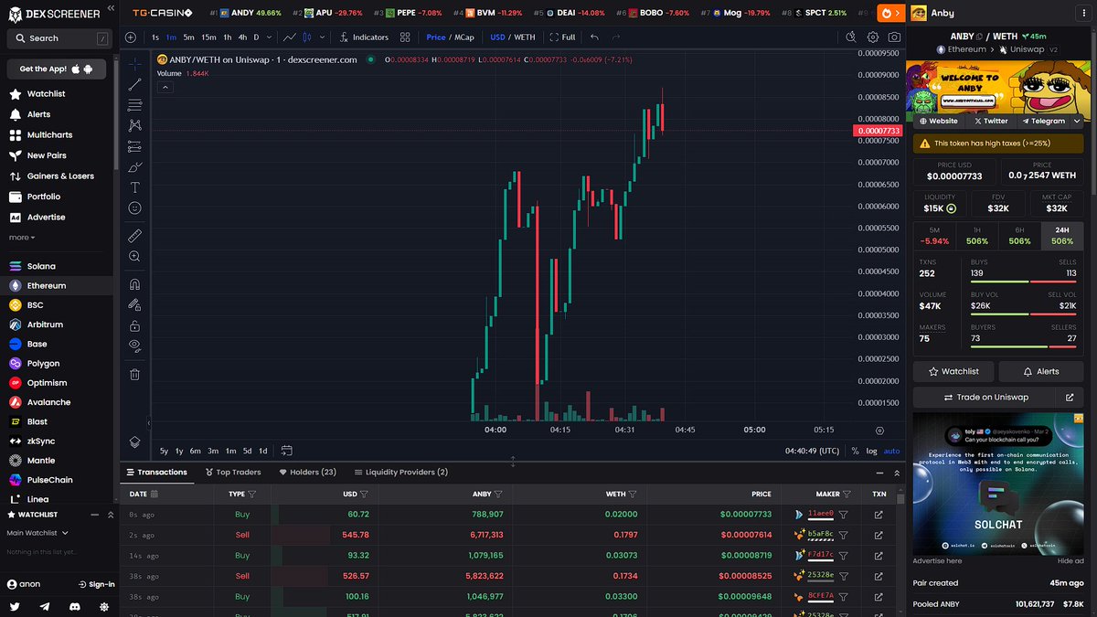Switch chart between Price and MCap
The width and height of the screenshot is (1097, 617).
tap(450, 37)
